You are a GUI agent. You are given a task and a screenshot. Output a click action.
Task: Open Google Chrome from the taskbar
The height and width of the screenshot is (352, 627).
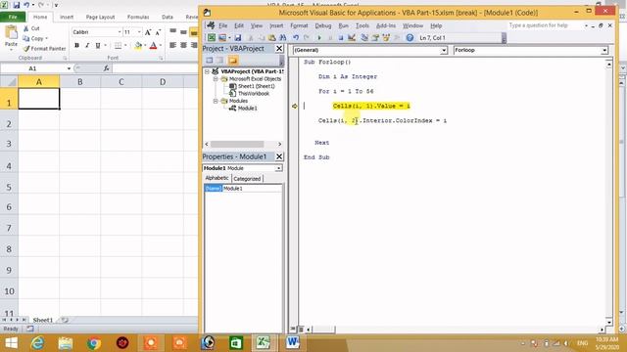[94, 343]
